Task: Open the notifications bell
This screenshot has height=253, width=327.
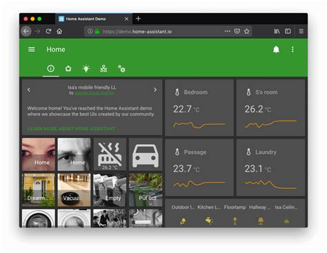Action: point(276,50)
